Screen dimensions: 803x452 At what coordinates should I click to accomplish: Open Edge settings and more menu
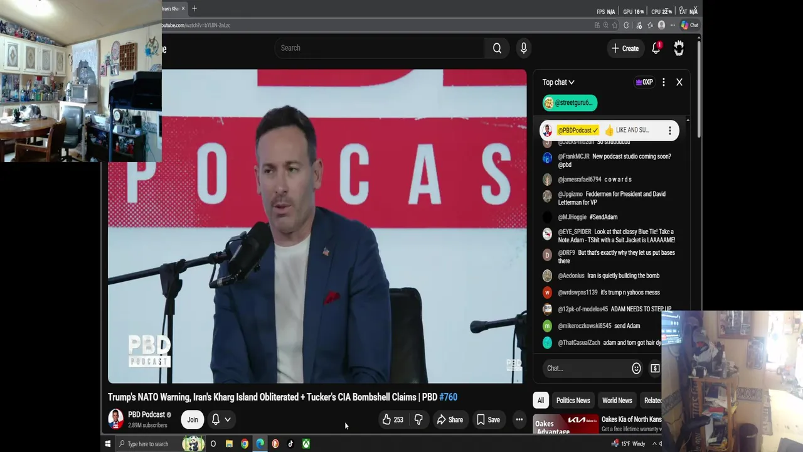click(x=673, y=25)
